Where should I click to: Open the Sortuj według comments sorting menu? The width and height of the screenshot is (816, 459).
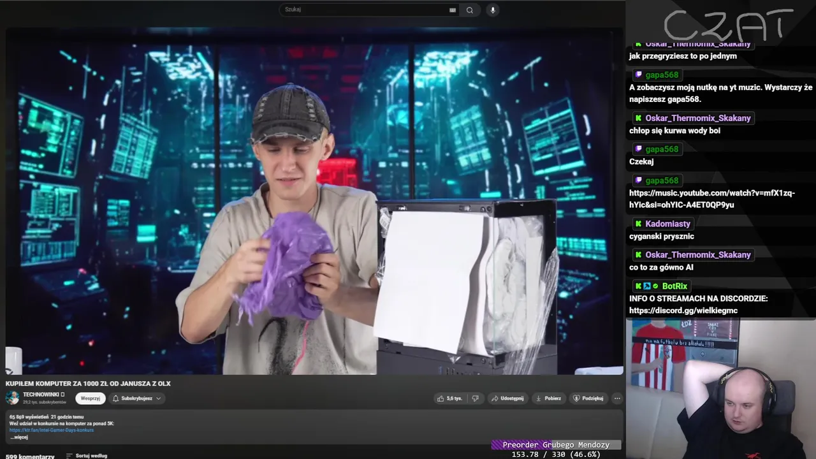pos(87,456)
